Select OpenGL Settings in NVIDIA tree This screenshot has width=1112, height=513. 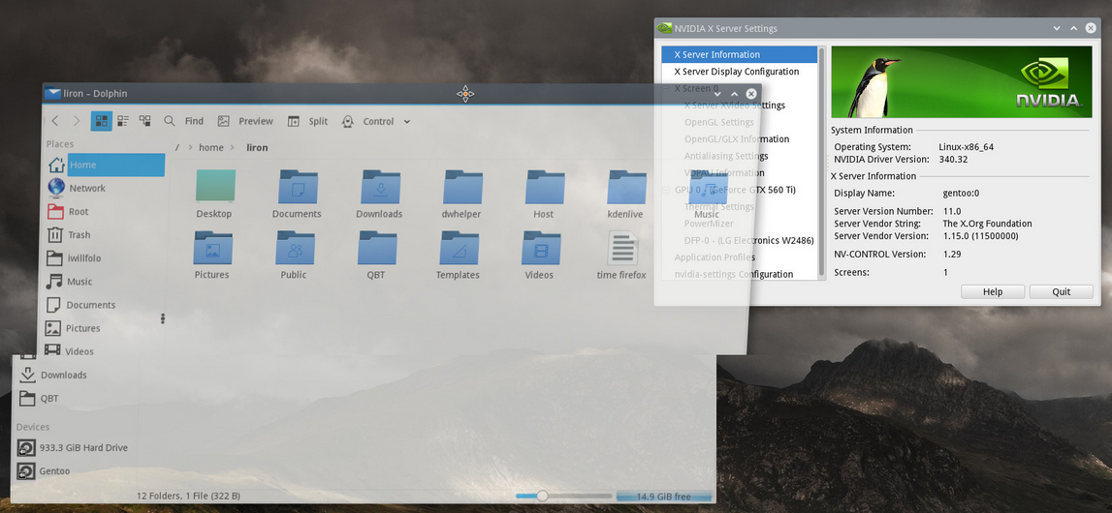point(719,122)
